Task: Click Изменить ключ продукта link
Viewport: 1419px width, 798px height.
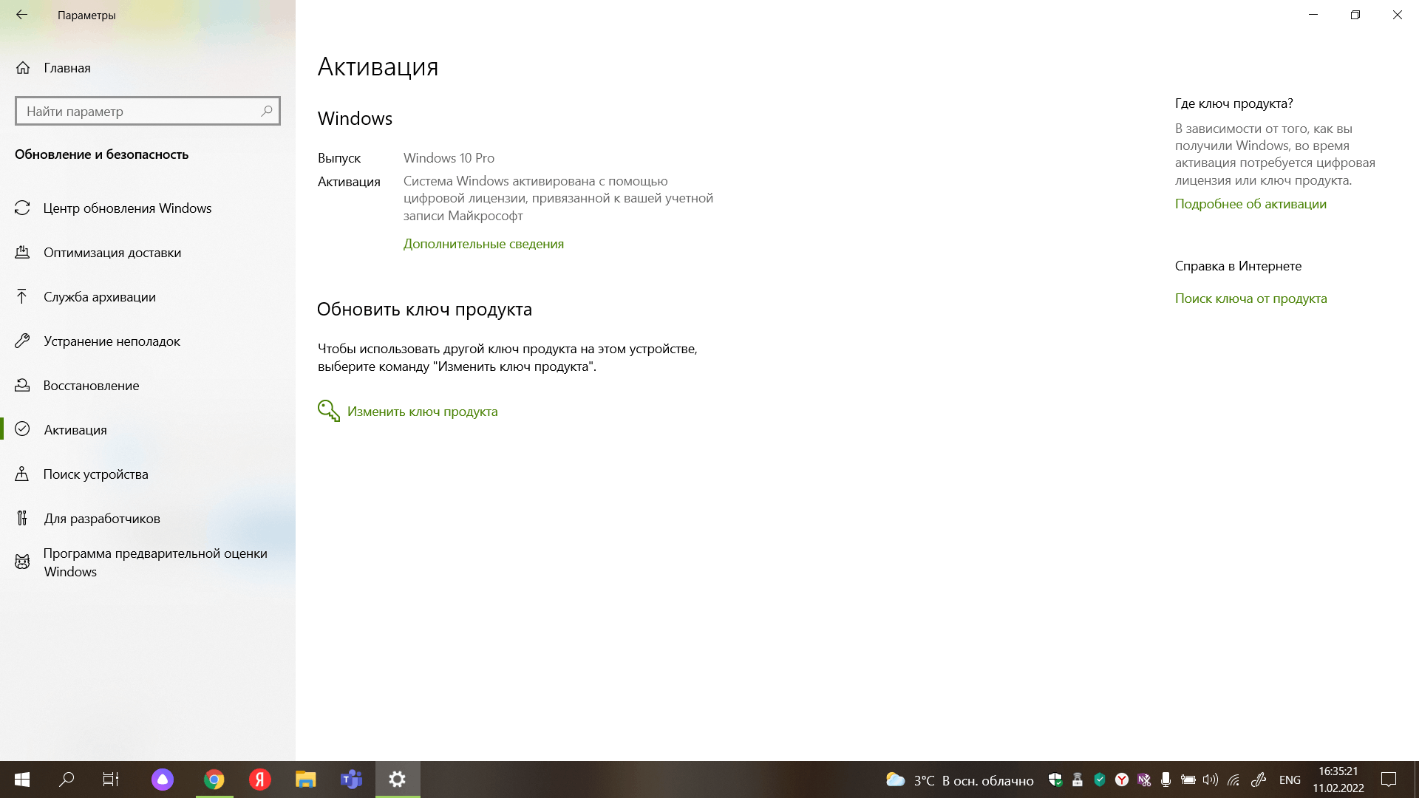Action: click(x=422, y=412)
